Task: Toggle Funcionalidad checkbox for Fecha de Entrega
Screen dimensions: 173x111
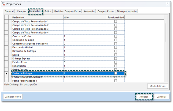Action: [116, 73]
